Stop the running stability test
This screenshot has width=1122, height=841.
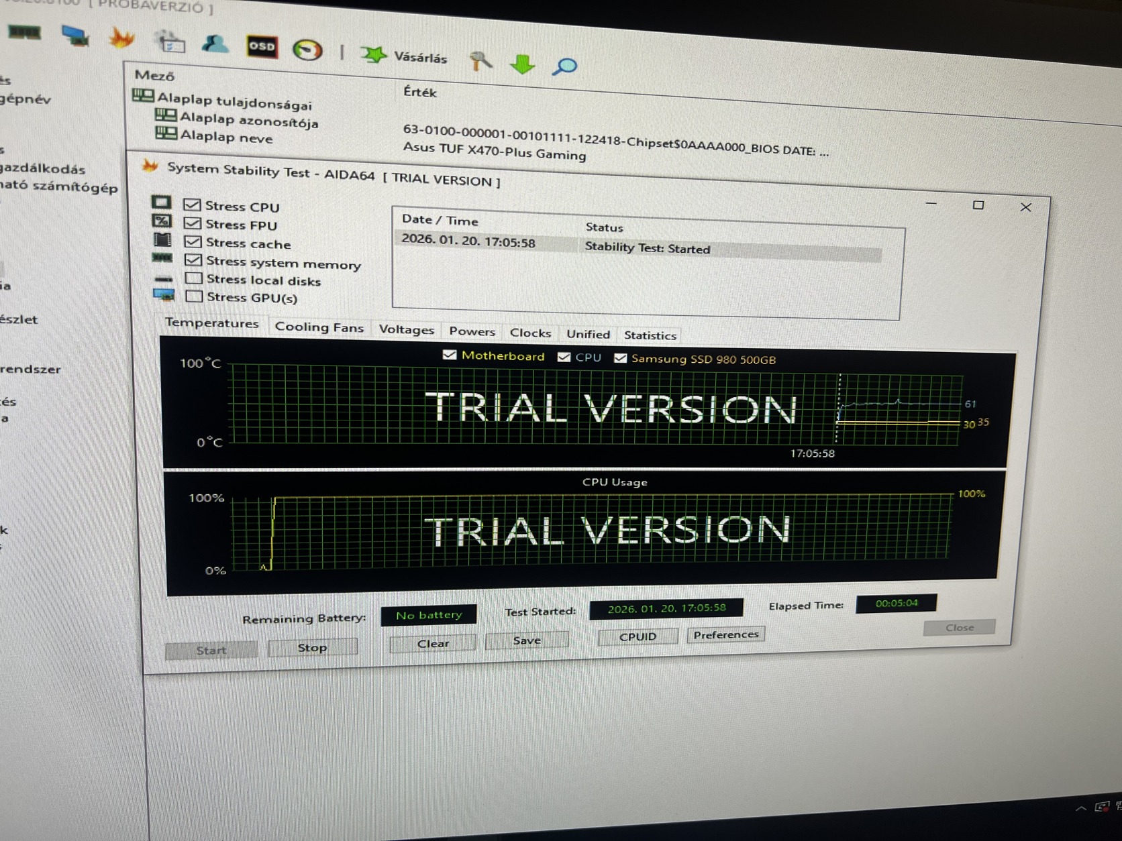(312, 647)
